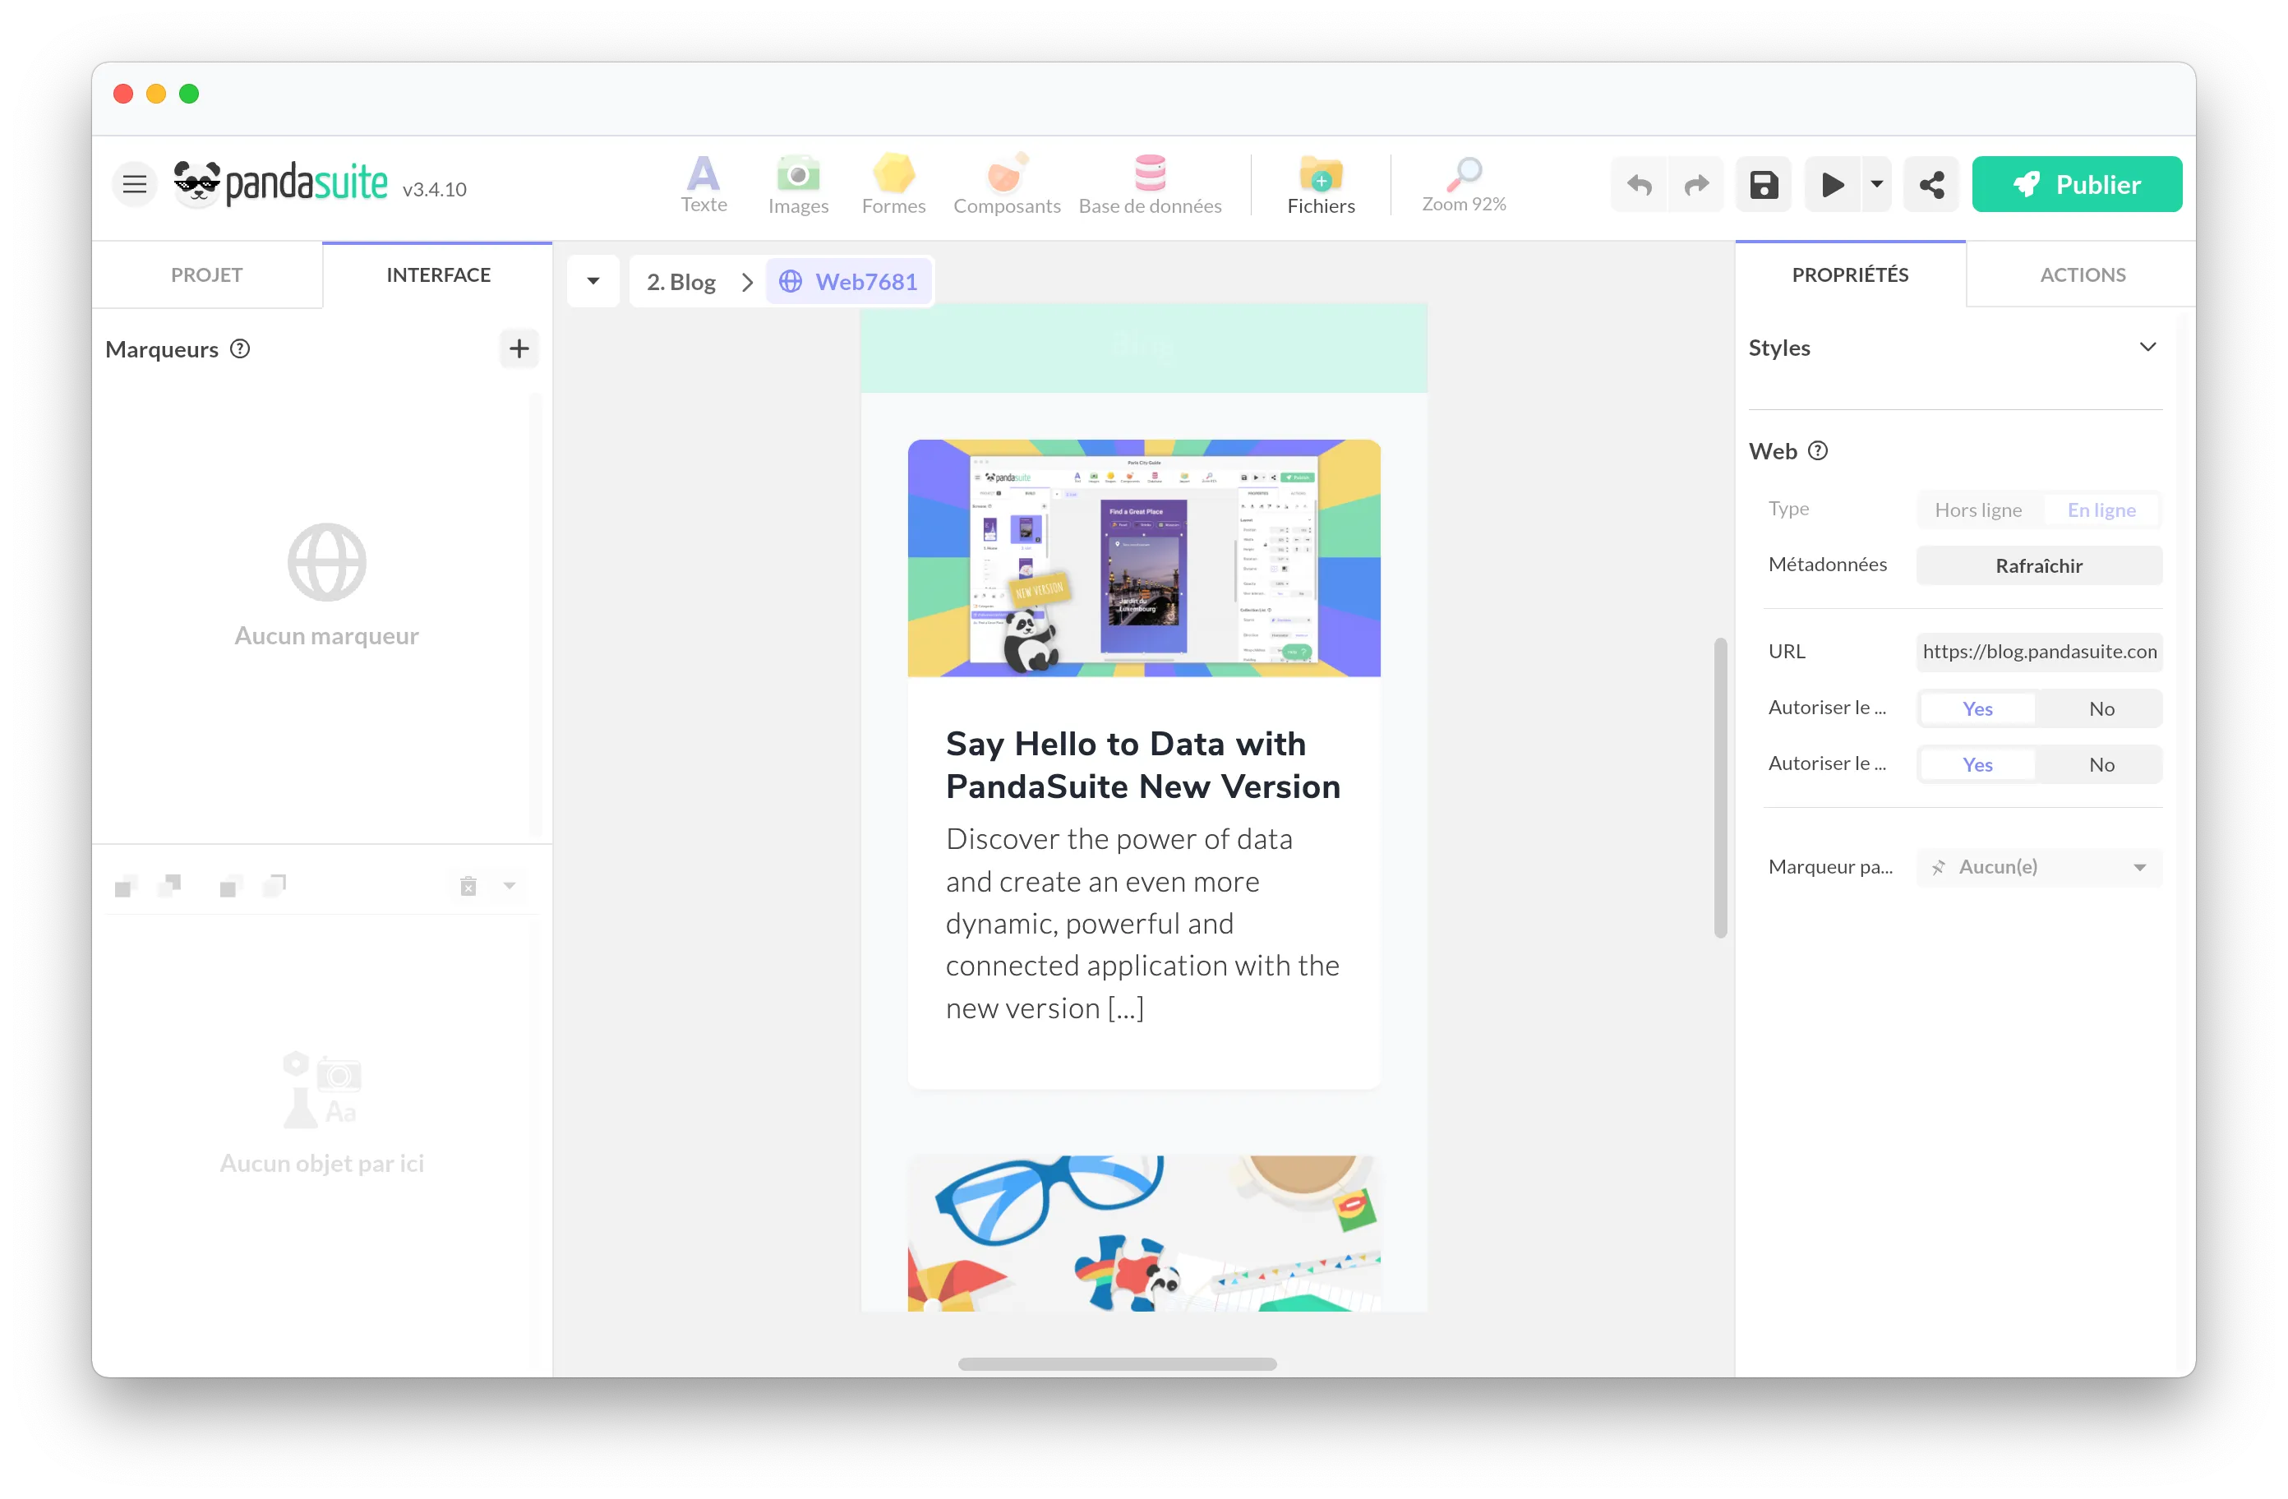This screenshot has height=1499, width=2288.
Task: Click the Fichiers folder icon
Action: coord(1320,175)
